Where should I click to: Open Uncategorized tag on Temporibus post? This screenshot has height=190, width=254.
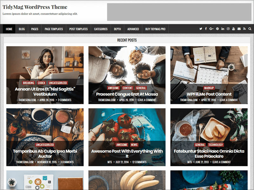click(x=45, y=145)
